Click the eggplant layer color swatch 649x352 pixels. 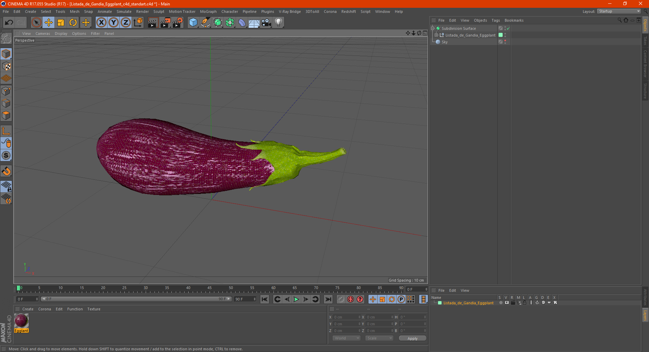click(440, 303)
